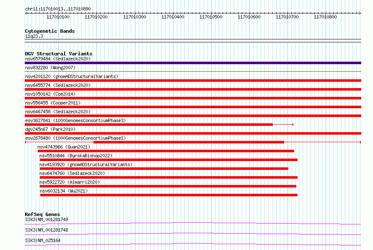This screenshot has width=373, height=250.
Task: Open the nsv6455774 (Sedlazeck2020) variant label
Action: tap(58, 85)
